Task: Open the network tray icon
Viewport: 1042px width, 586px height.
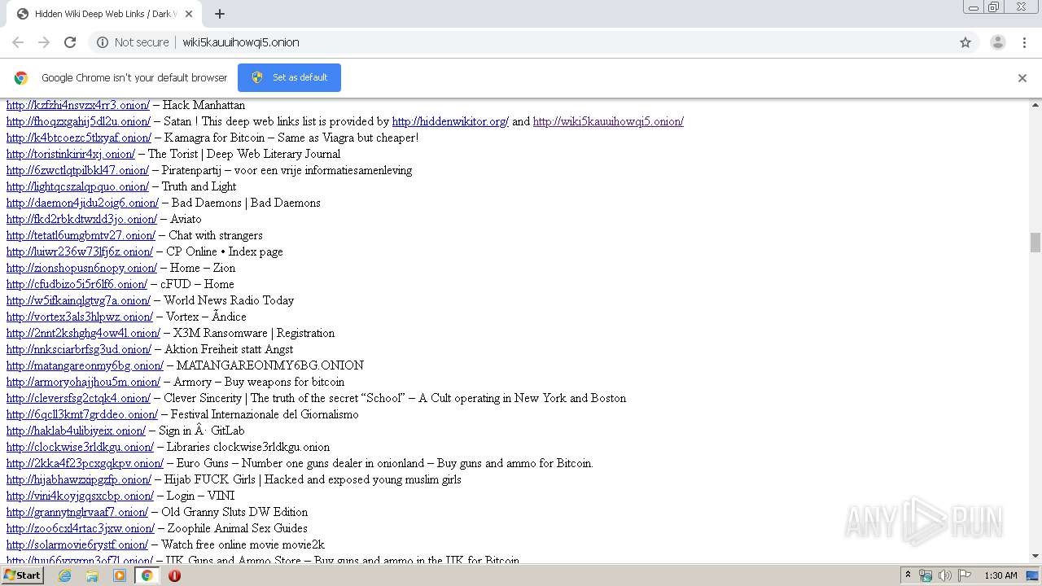Action: [926, 575]
